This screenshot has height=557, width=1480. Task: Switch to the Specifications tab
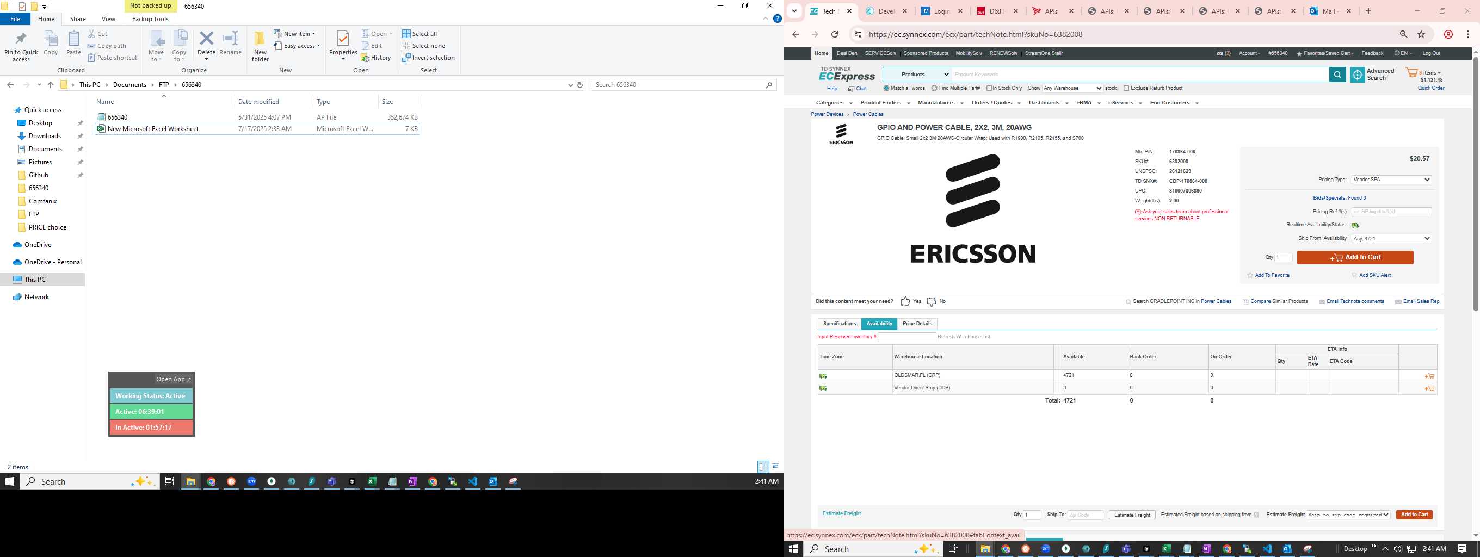click(x=840, y=324)
